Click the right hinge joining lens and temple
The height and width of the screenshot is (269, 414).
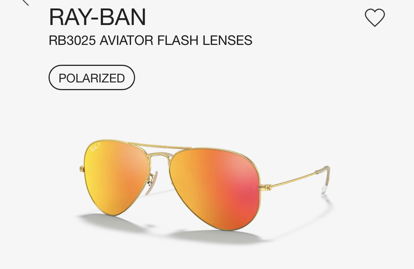[x=266, y=187]
